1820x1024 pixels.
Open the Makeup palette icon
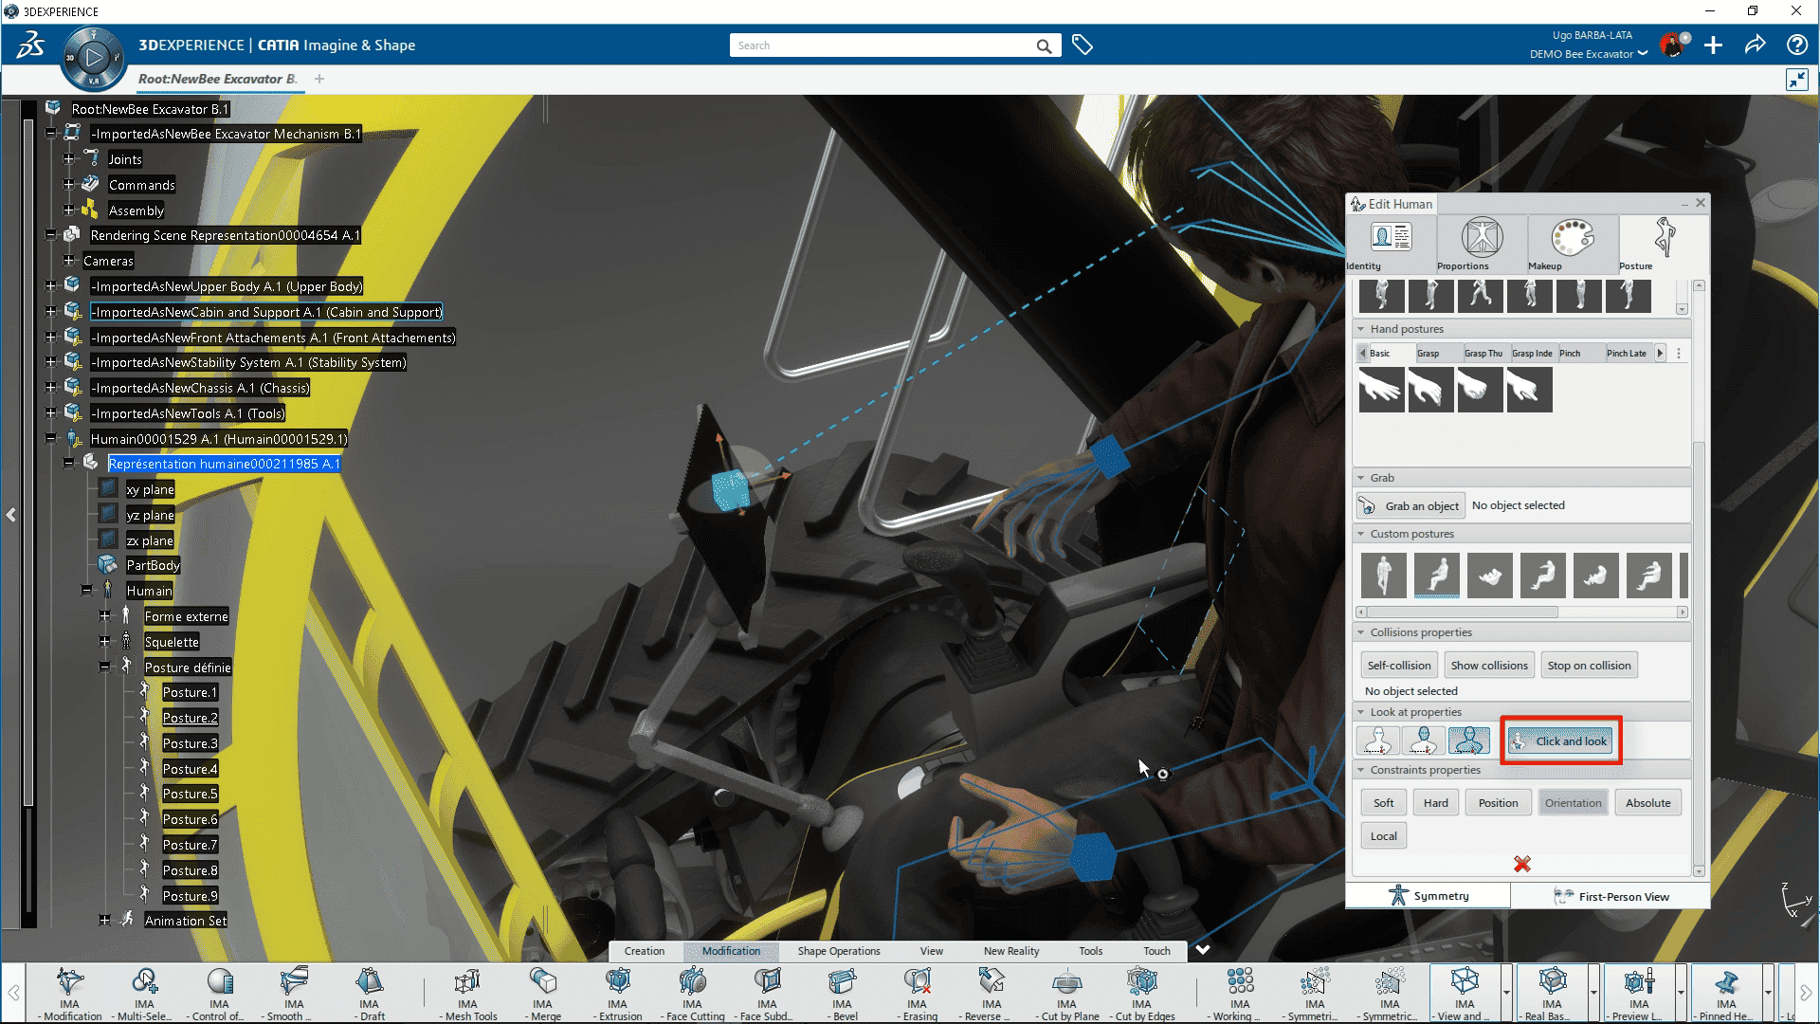point(1572,238)
